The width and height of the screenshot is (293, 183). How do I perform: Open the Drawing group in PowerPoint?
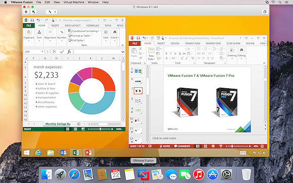232,53
